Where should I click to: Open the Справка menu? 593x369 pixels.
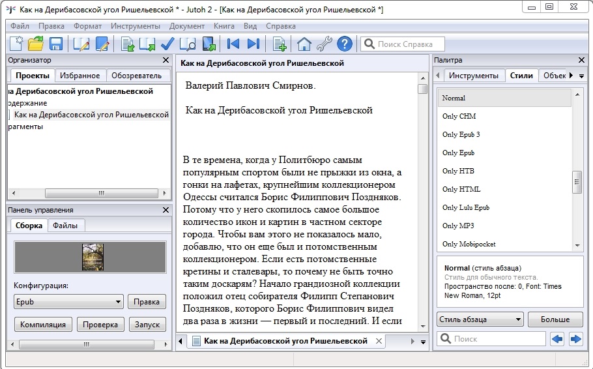point(281,26)
